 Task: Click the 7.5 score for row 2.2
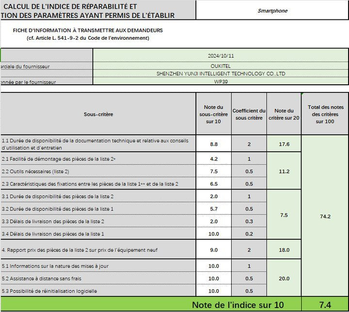213,172
